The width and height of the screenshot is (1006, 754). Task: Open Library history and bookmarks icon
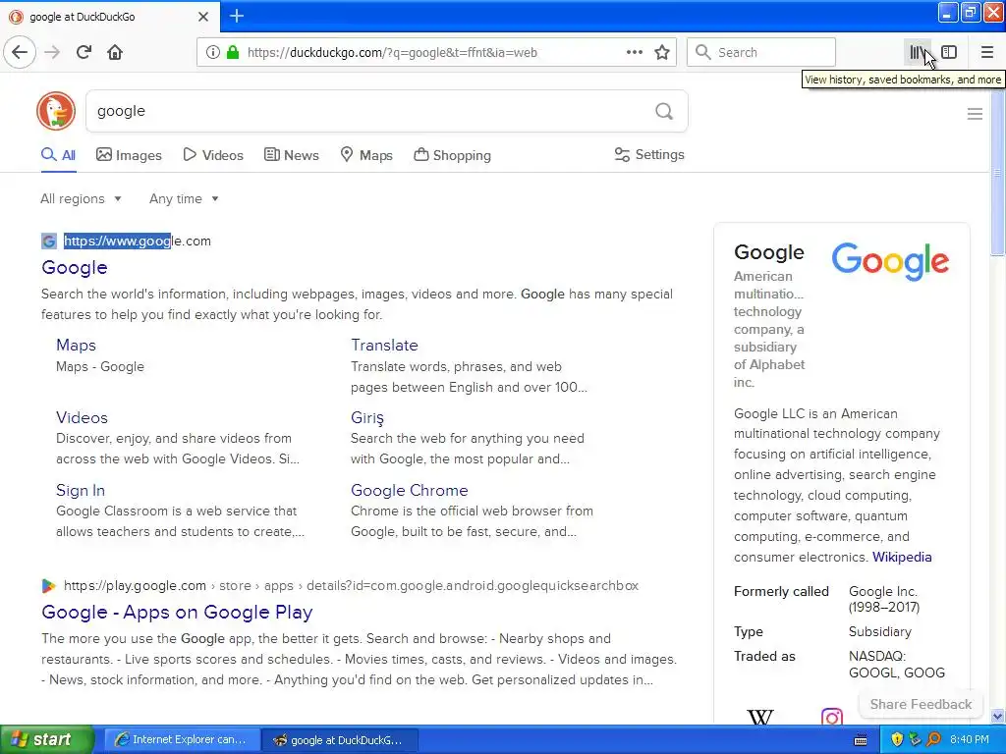click(x=918, y=52)
